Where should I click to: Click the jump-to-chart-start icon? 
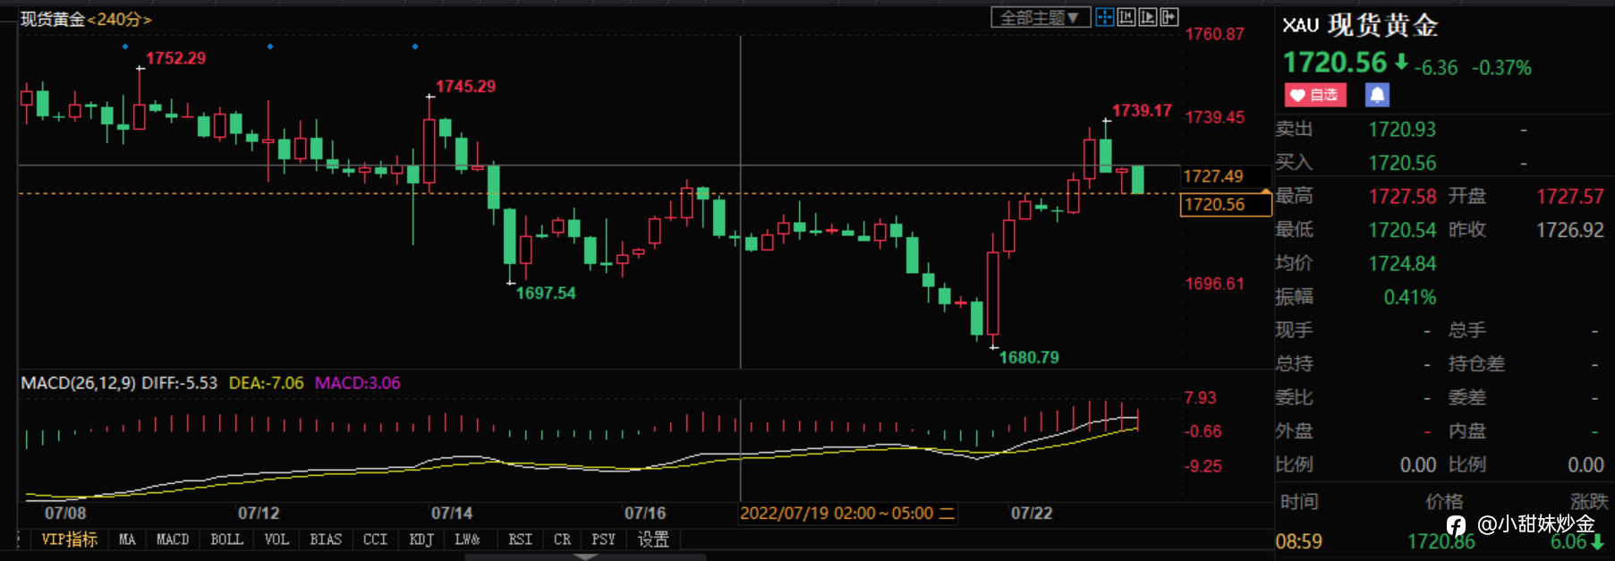[x=1126, y=17]
